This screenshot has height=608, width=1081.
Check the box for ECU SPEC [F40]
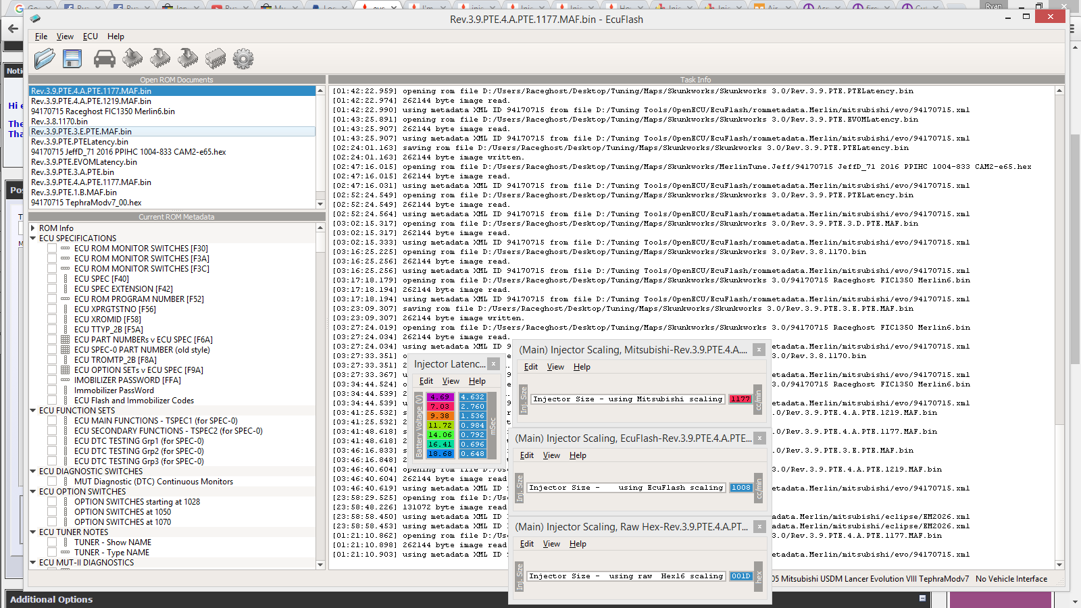(52, 278)
